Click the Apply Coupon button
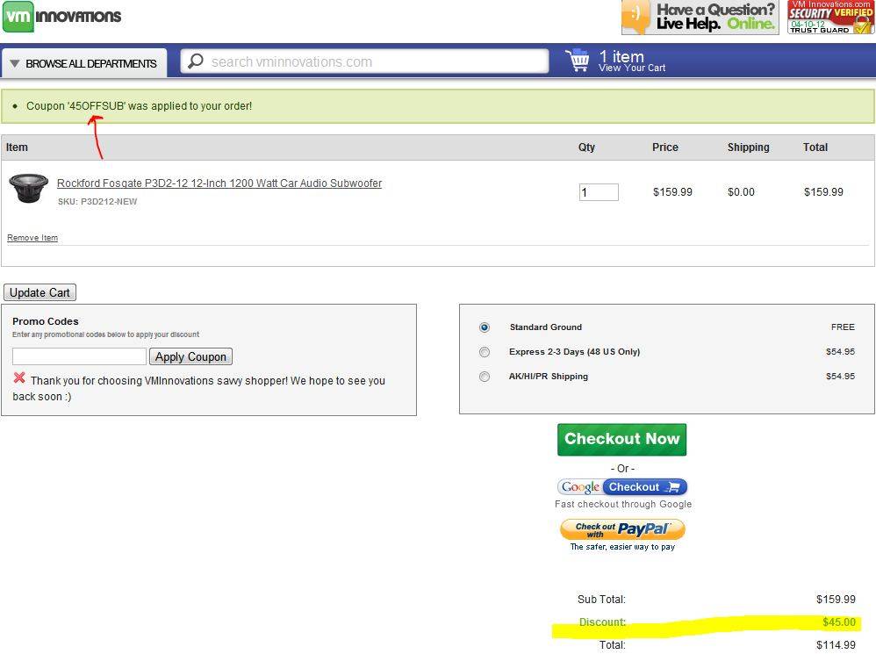The image size is (876, 654). (190, 356)
